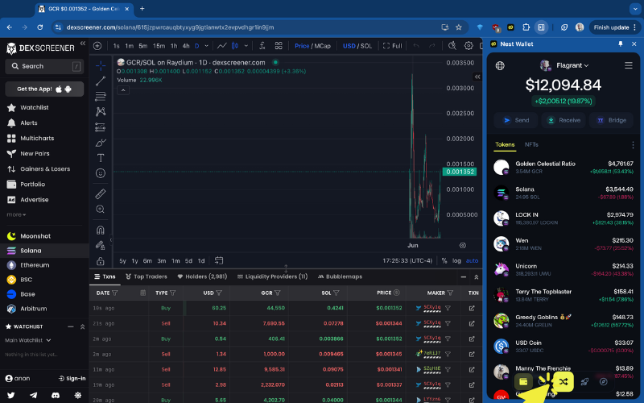Screen dimensions: 644x403
Task: Select the wallet icon in Nest Wallet bar
Action: tap(523, 381)
